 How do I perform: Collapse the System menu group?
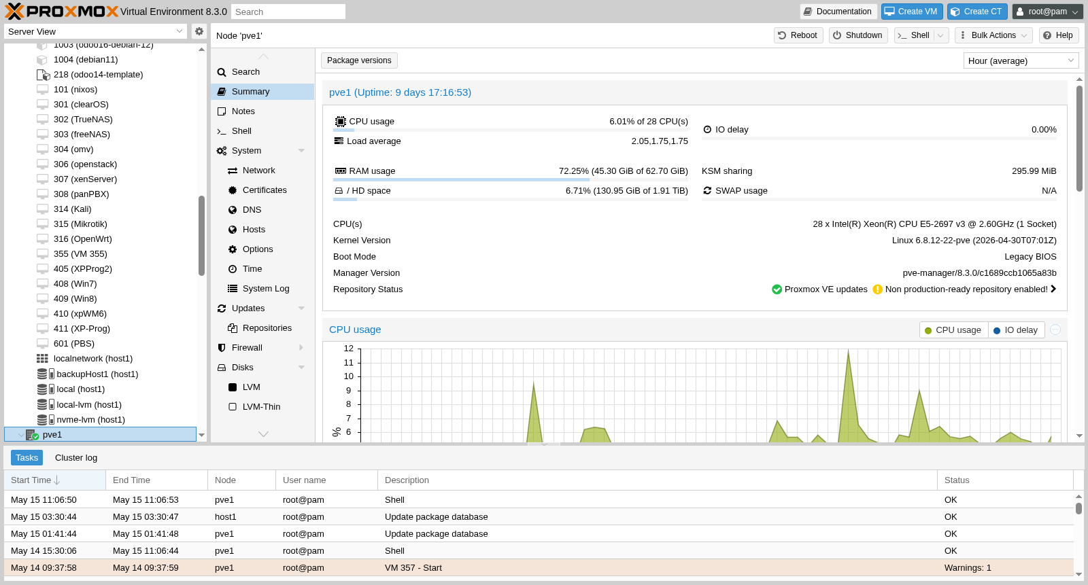click(x=301, y=151)
